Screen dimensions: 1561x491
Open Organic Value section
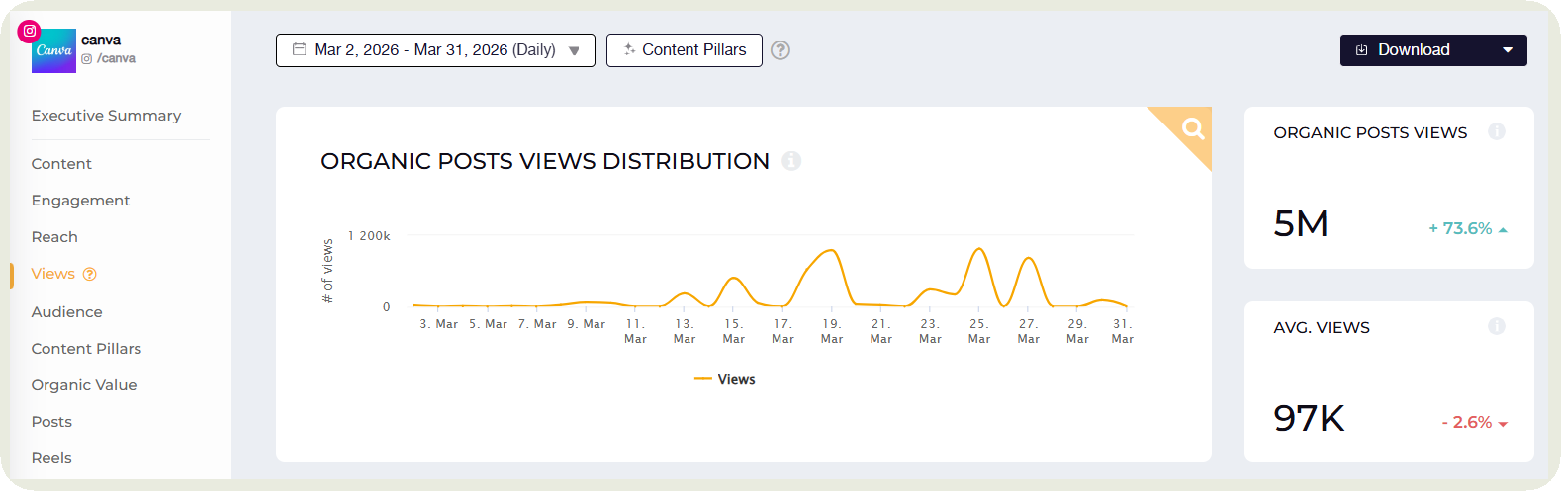(x=84, y=385)
